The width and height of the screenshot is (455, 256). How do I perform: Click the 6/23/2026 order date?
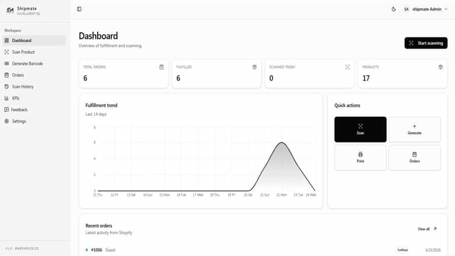click(x=433, y=250)
